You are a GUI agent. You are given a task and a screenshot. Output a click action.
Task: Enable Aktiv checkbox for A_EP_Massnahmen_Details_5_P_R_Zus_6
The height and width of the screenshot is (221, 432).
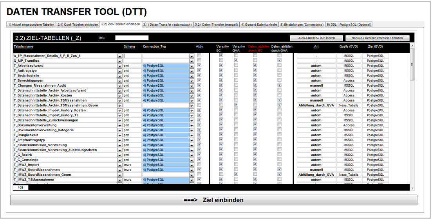point(199,56)
